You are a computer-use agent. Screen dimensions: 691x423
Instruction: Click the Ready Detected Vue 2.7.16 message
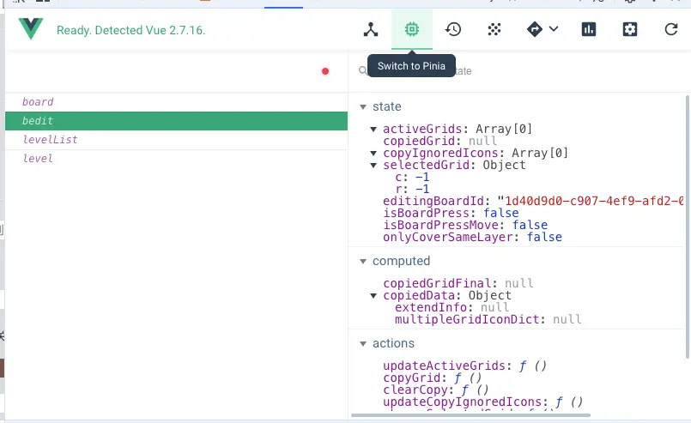[130, 30]
